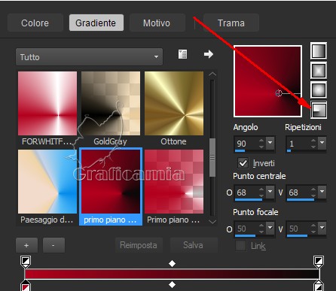Click the minus remove gradient button
Screen dimensions: 336x291
coord(53,245)
